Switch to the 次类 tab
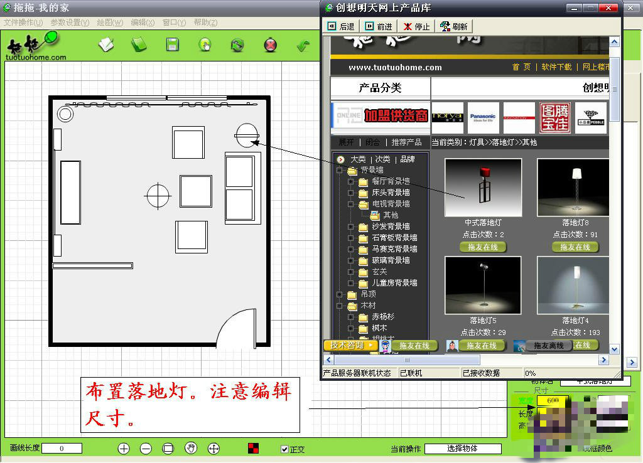This screenshot has width=643, height=463. click(382, 159)
